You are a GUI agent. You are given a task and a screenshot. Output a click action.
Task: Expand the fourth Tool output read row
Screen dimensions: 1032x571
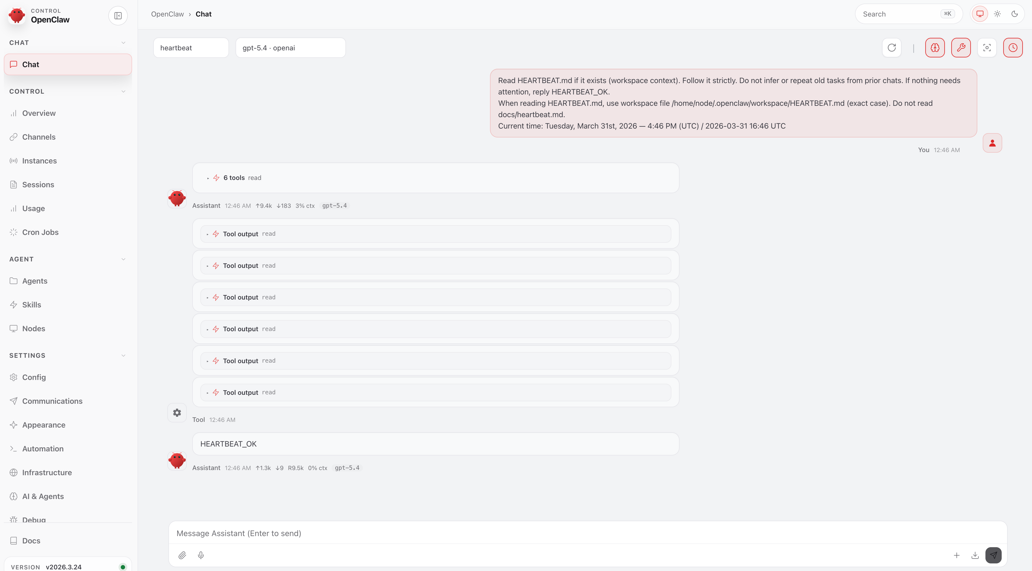point(436,329)
